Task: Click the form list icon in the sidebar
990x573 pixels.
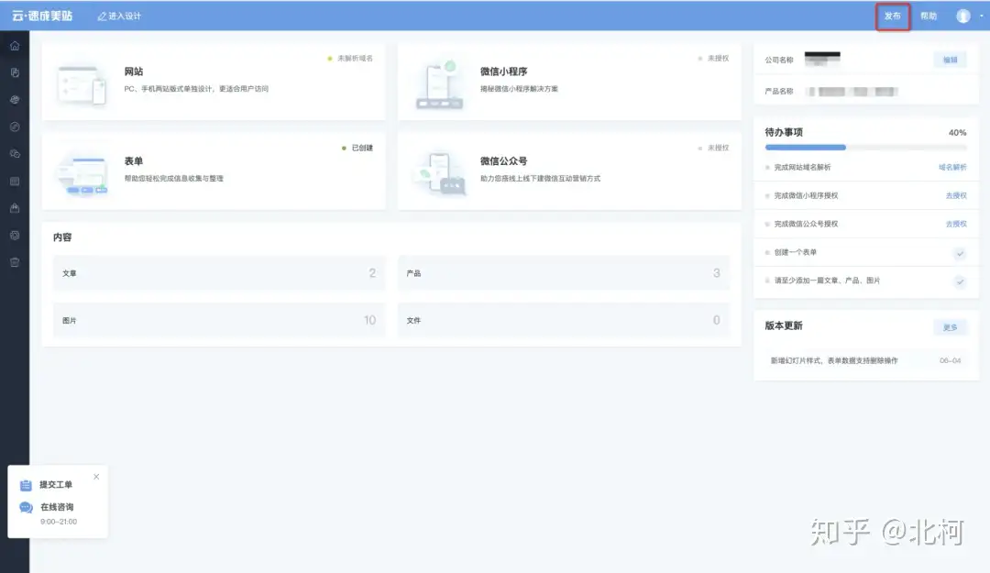Action: pyautogui.click(x=14, y=182)
